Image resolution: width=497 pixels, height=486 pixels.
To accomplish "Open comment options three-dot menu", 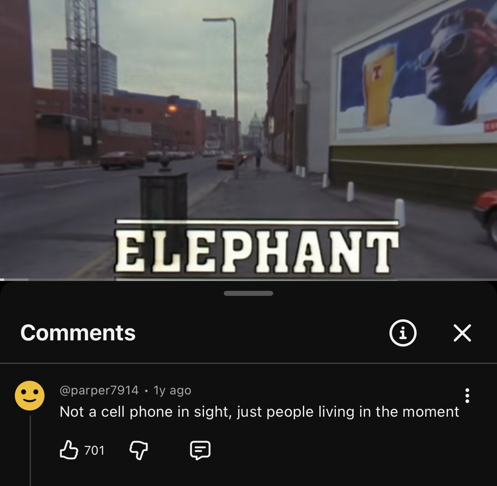I will pos(467,396).
